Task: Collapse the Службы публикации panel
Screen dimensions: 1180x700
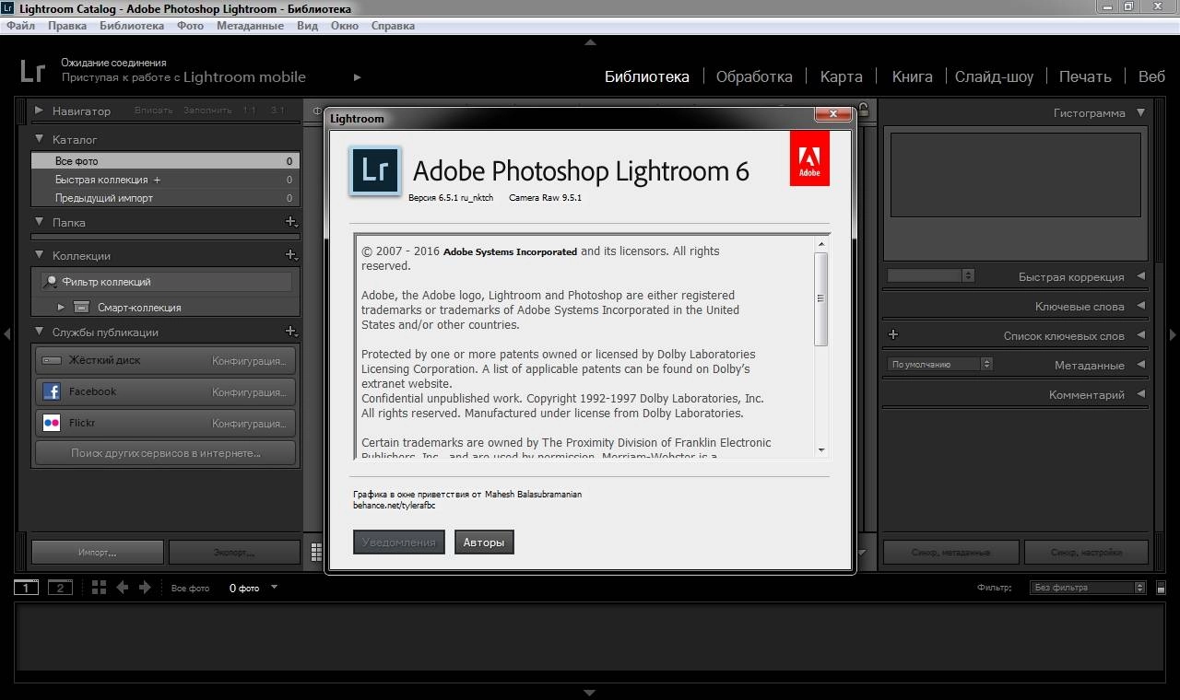Action: [40, 332]
